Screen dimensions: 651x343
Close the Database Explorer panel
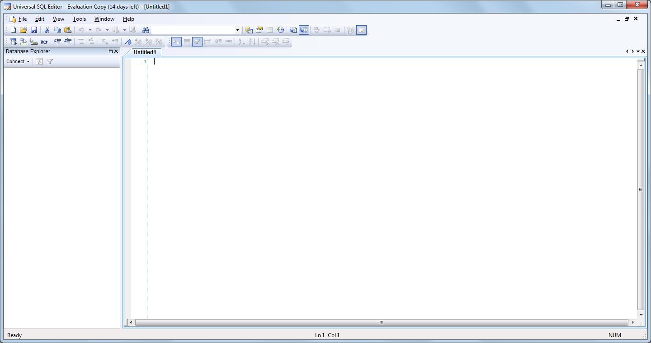[x=116, y=51]
